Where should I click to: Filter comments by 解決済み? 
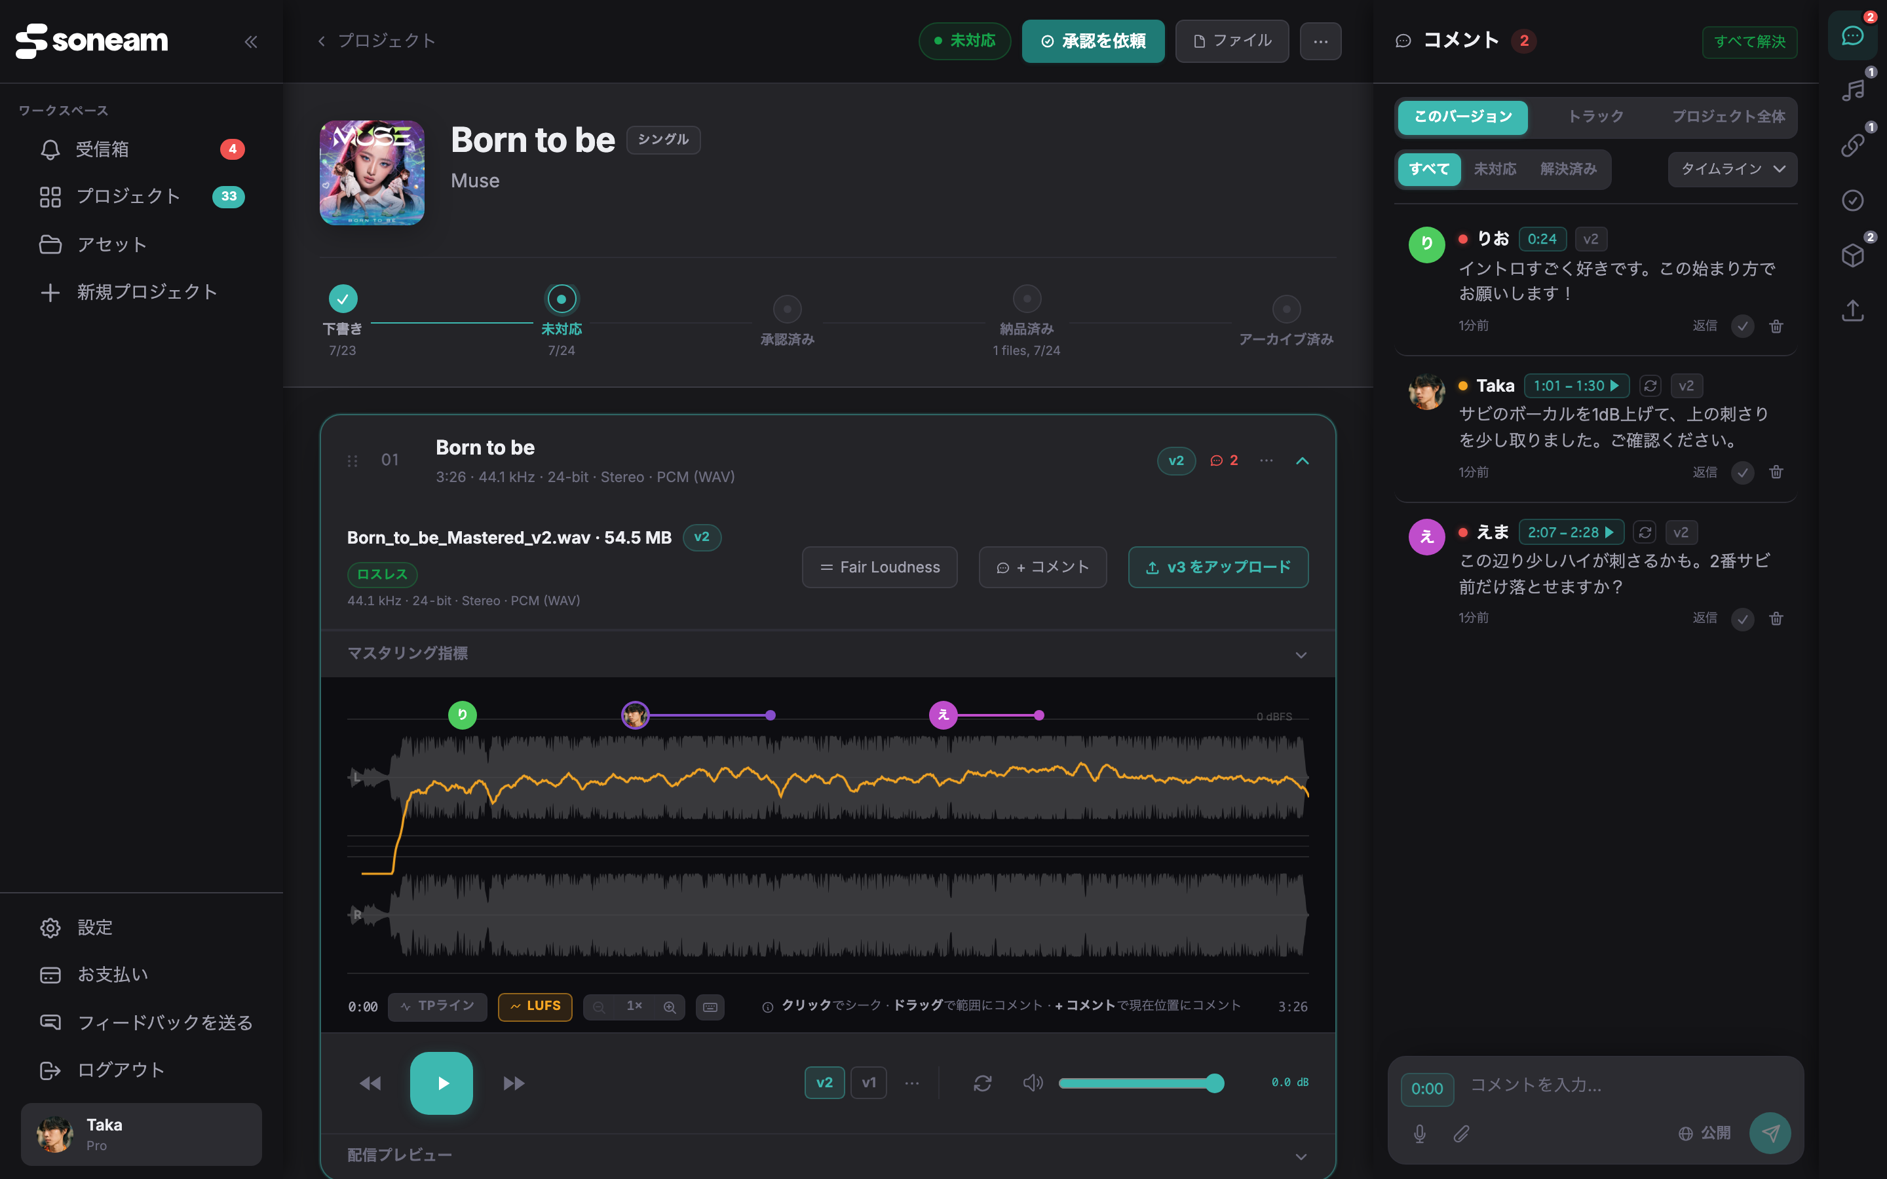[x=1568, y=169]
